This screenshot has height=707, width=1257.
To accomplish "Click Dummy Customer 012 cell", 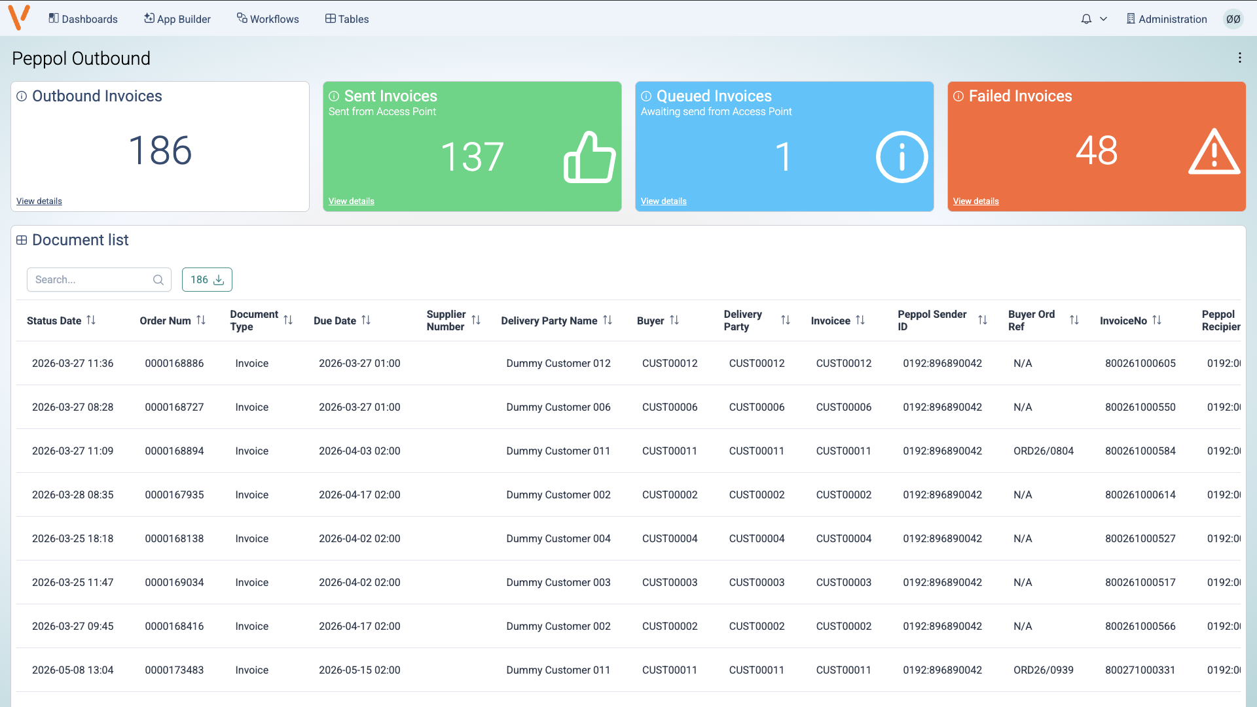I will coord(558,364).
